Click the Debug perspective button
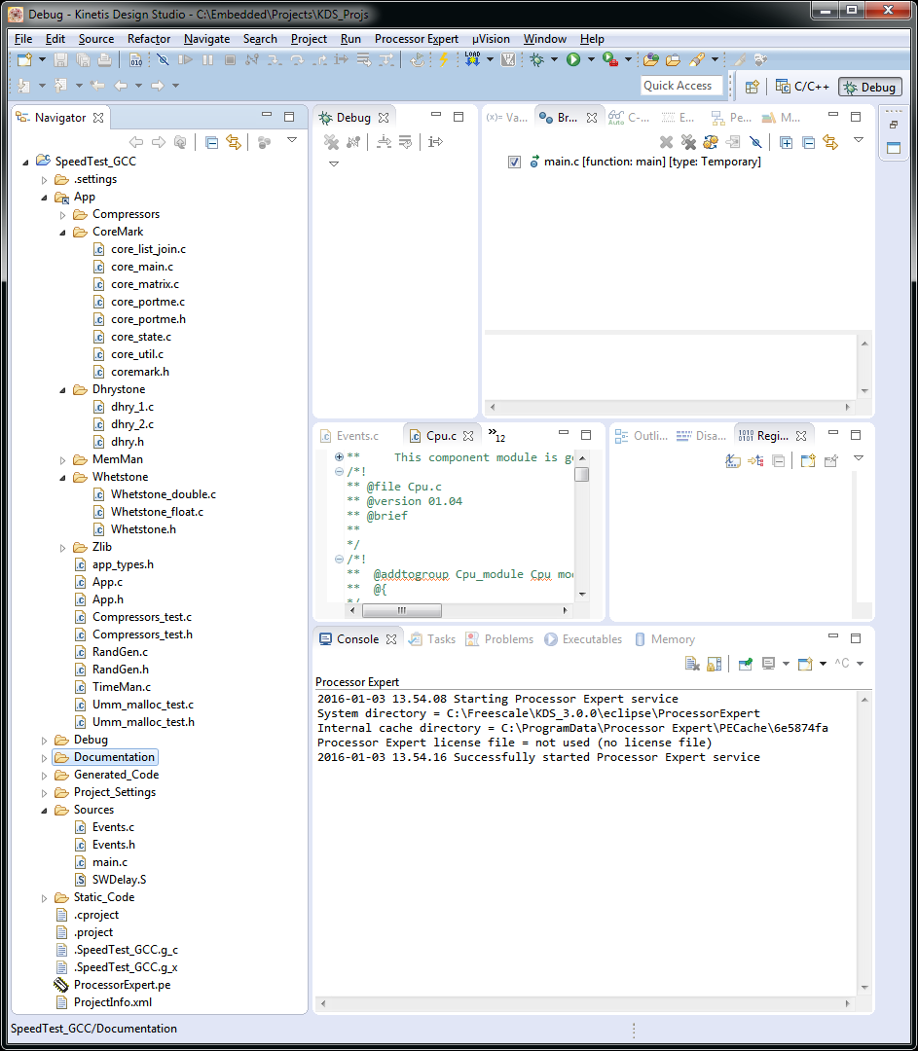The height and width of the screenshot is (1051, 918). tap(870, 88)
